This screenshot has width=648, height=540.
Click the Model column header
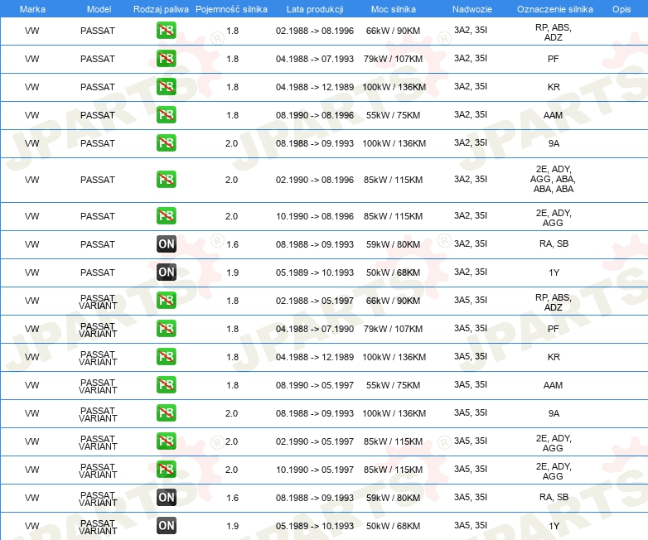click(99, 9)
